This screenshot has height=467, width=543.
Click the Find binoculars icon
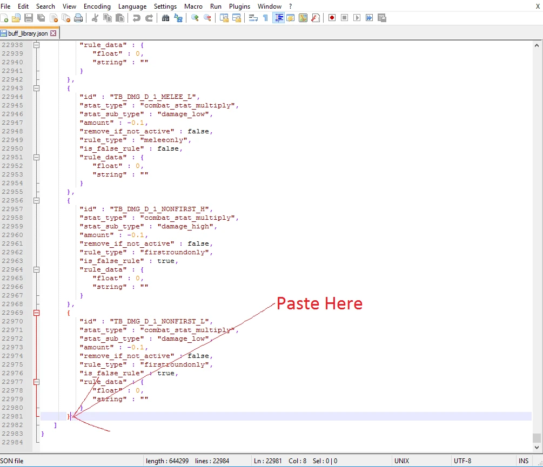tap(165, 18)
